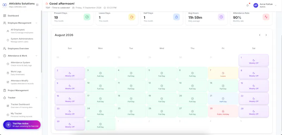Click the Attendace Modify edit icon

pyautogui.click(x=8, y=82)
